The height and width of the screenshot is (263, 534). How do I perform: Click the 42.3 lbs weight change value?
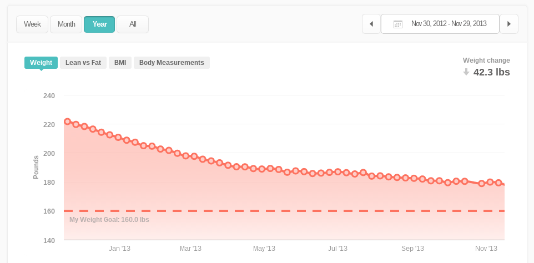pyautogui.click(x=491, y=72)
